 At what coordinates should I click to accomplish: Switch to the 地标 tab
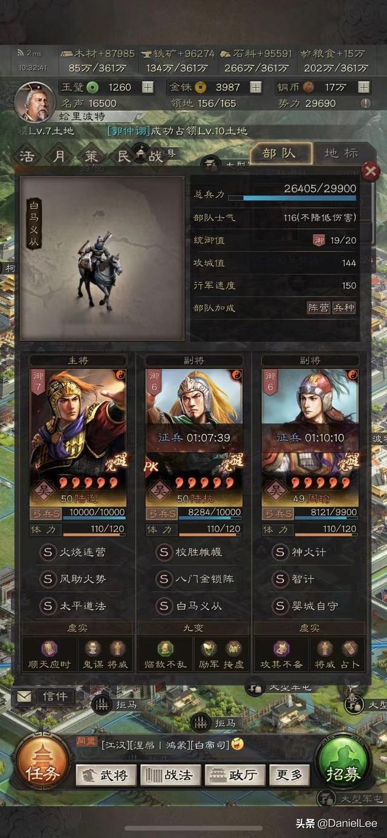342,154
